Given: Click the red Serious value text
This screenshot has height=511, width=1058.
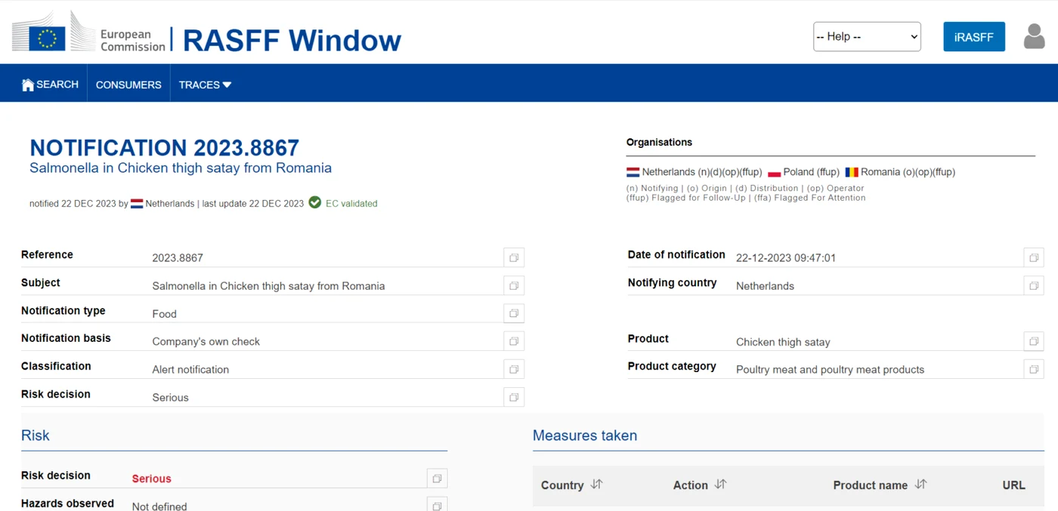Looking at the screenshot, I should (x=151, y=479).
